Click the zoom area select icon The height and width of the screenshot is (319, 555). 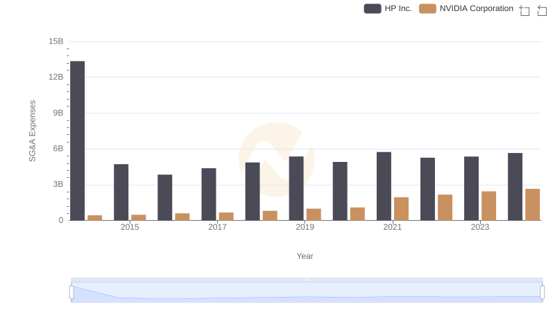click(x=524, y=10)
